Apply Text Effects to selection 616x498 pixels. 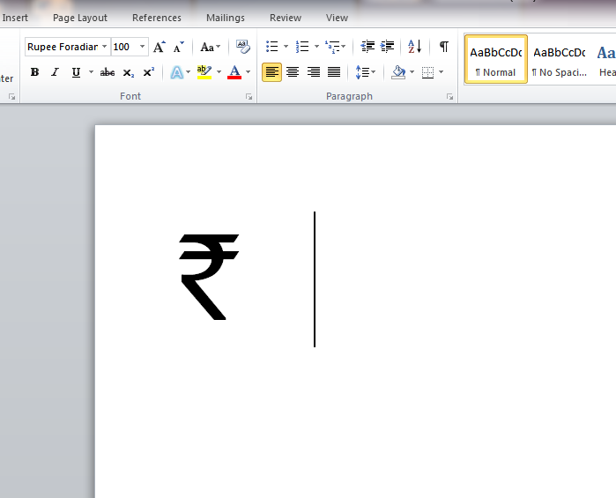[x=177, y=72]
